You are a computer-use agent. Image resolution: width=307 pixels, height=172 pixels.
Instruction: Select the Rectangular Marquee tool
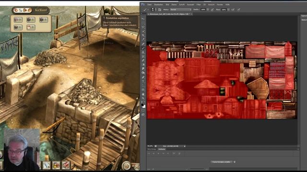click(x=143, y=23)
